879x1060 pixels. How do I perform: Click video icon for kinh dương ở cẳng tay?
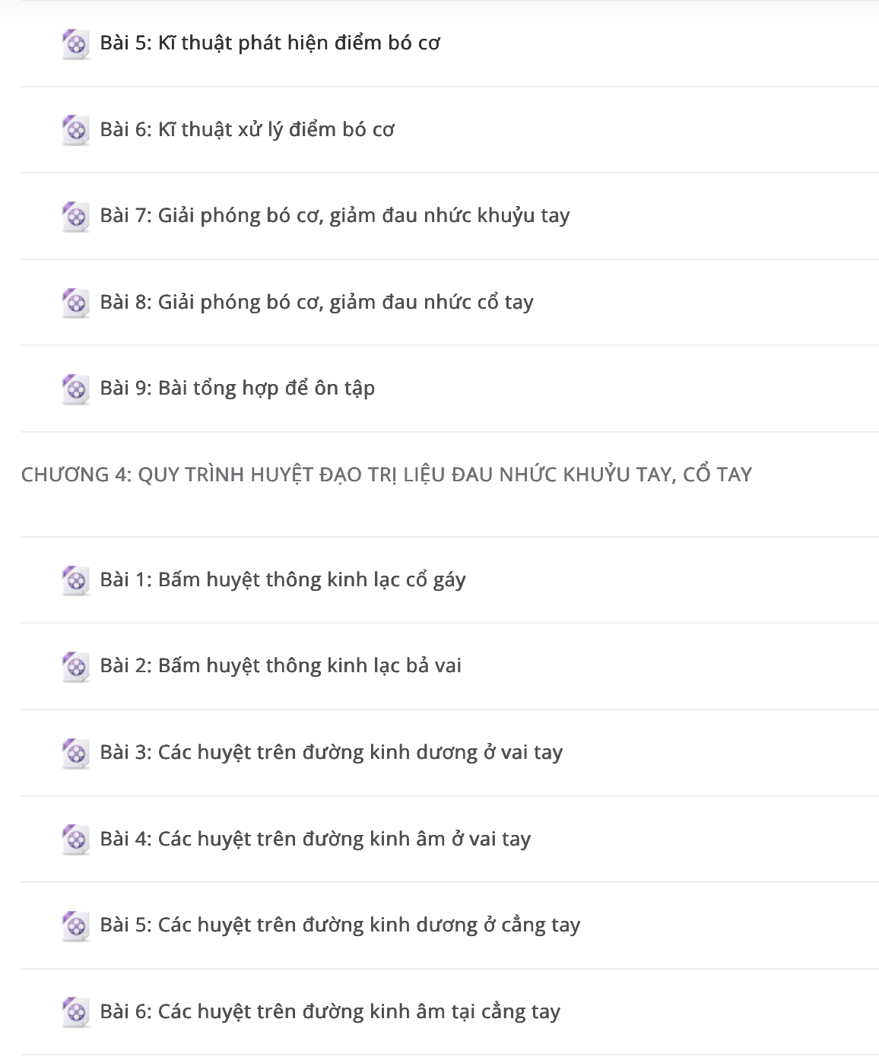coord(75,925)
